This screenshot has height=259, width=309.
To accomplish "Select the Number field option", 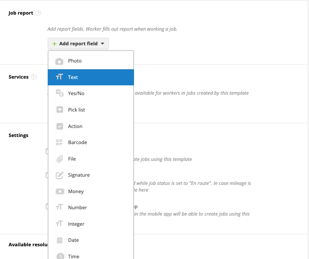I will pos(91,207).
